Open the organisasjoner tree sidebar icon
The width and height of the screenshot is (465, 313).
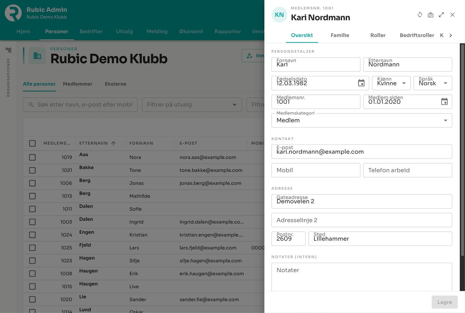click(8, 50)
